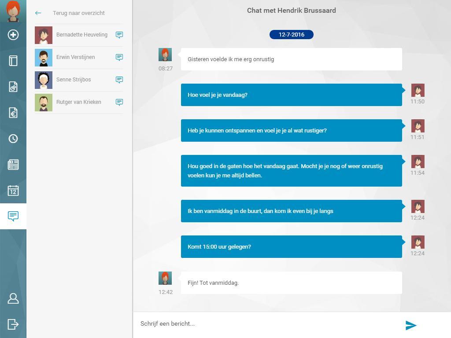Open chat icon beside Rutger van Krieken
The image size is (451, 338).
tap(119, 102)
